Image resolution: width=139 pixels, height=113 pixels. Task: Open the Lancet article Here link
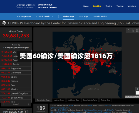coord(71,106)
